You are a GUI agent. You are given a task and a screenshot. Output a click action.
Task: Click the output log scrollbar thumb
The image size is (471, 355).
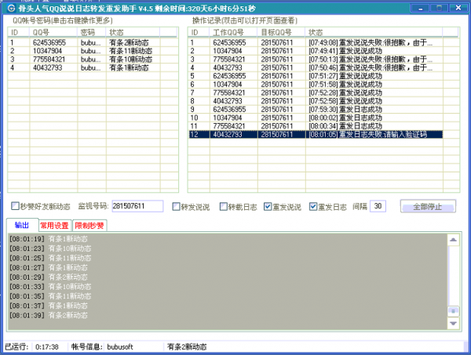(453, 310)
